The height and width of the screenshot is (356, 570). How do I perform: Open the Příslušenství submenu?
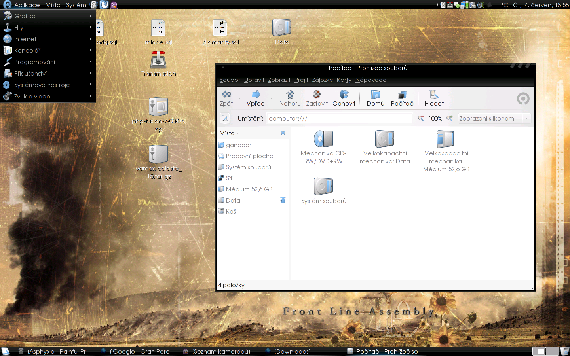pyautogui.click(x=48, y=74)
